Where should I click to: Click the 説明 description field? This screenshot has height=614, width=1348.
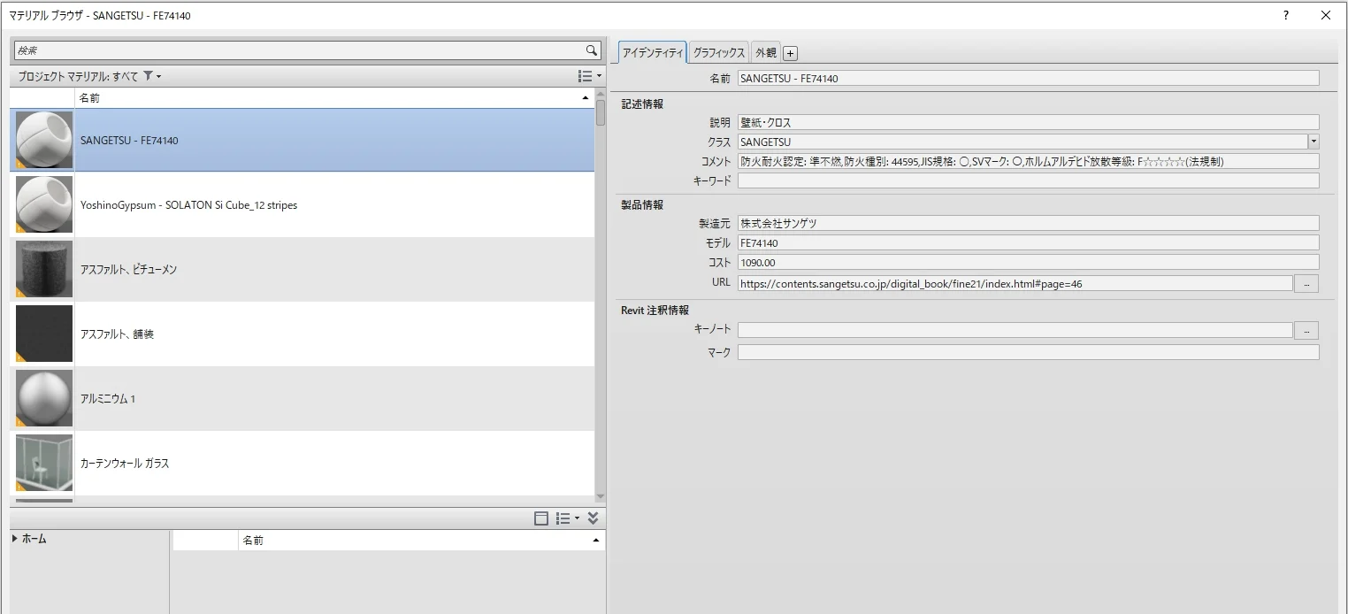1028,122
